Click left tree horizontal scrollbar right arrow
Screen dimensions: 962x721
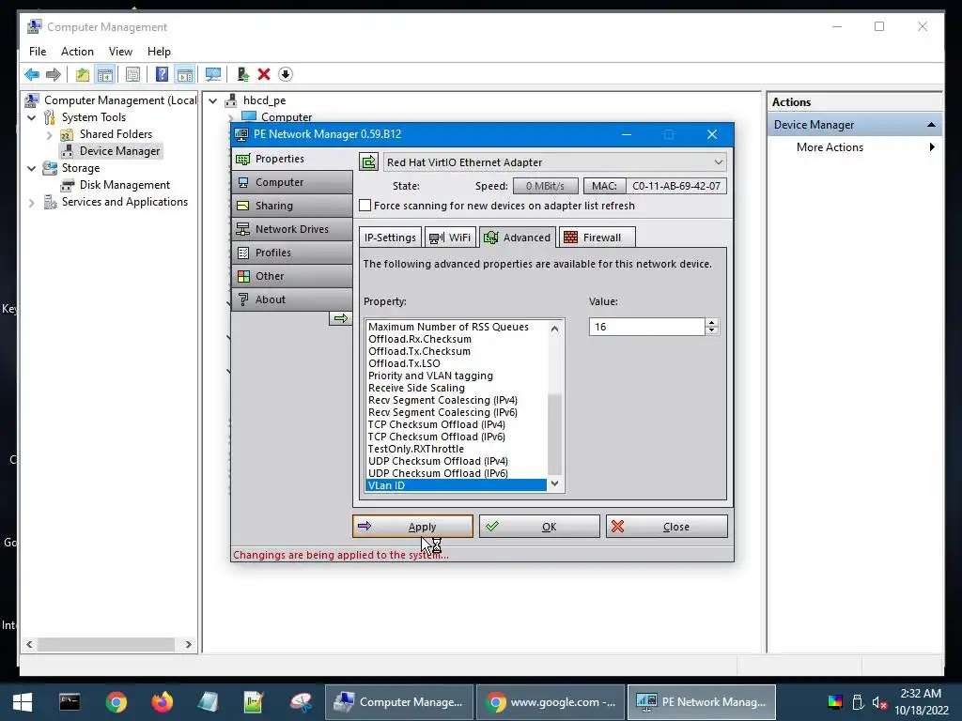click(188, 644)
